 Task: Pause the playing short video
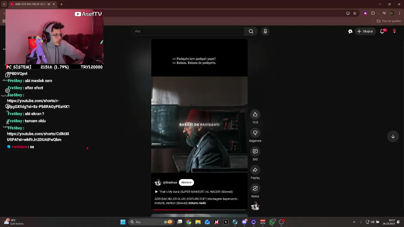click(199, 125)
